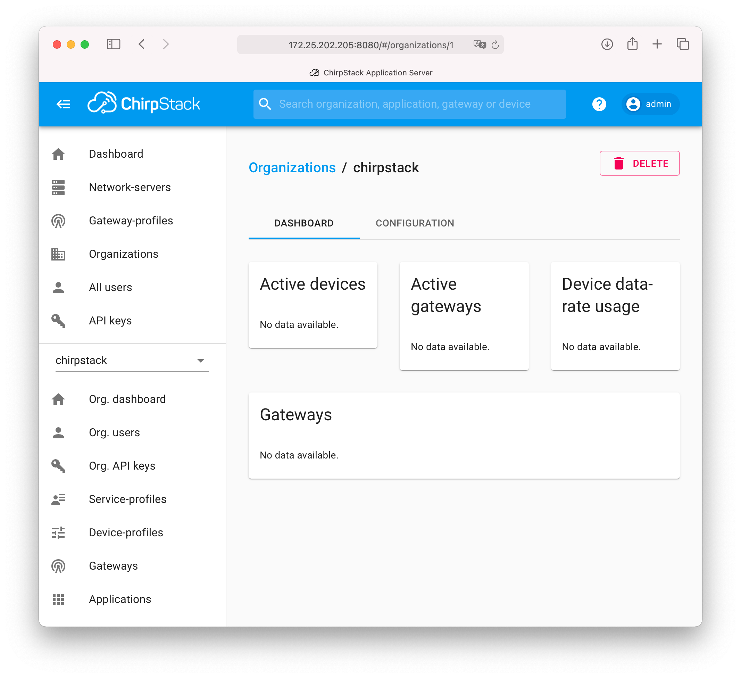Click the Dashboard home icon
Screen dimensions: 741x678
(x=59, y=153)
